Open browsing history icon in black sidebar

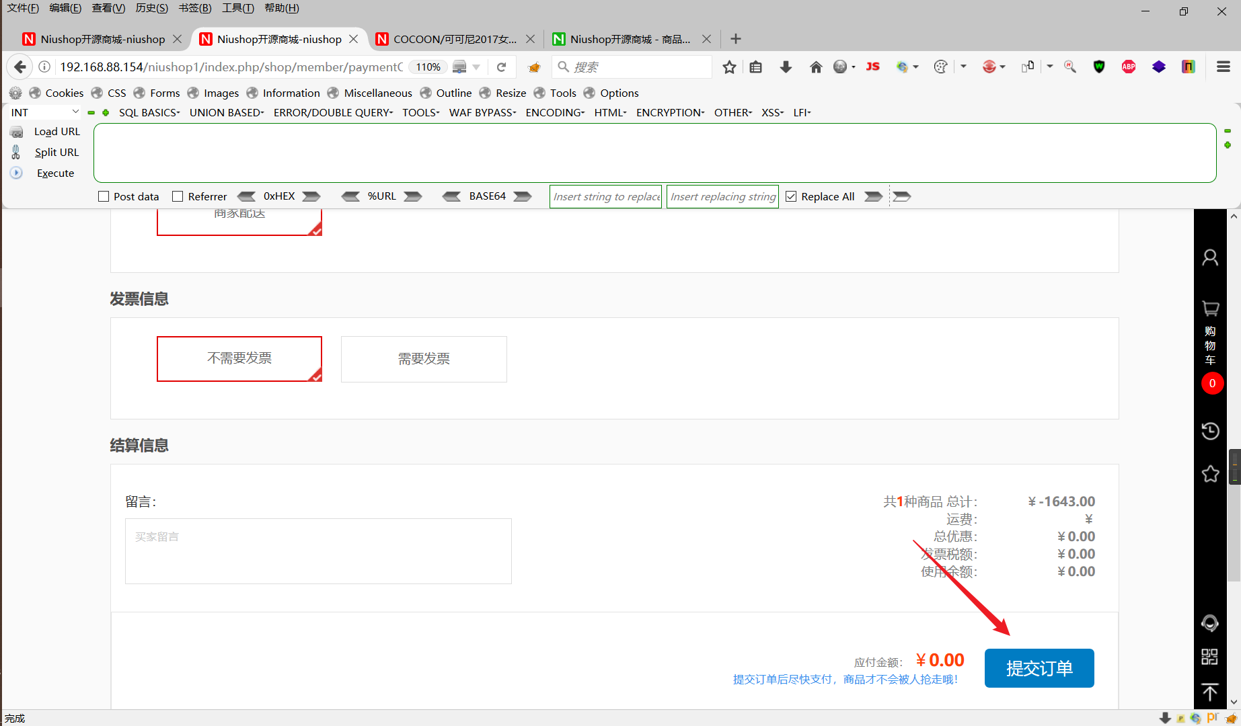tap(1210, 431)
